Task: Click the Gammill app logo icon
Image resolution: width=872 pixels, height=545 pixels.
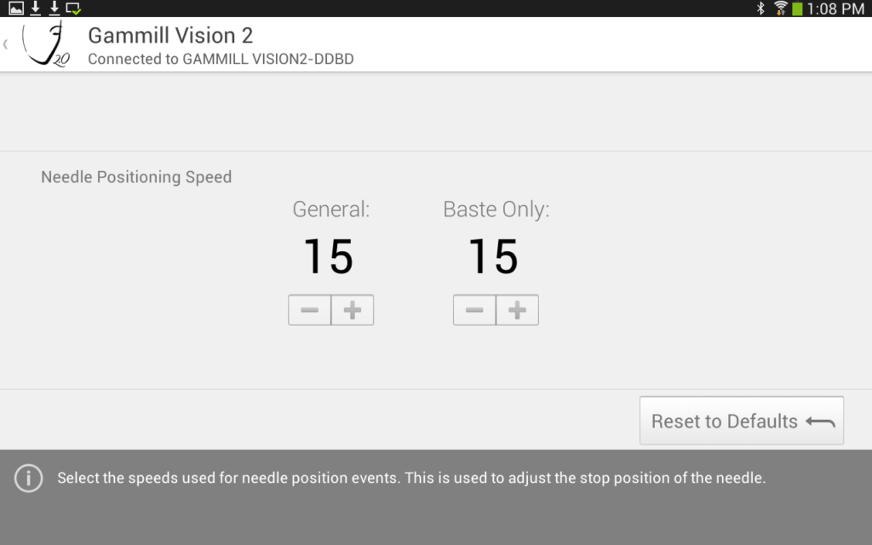Action: coord(46,45)
